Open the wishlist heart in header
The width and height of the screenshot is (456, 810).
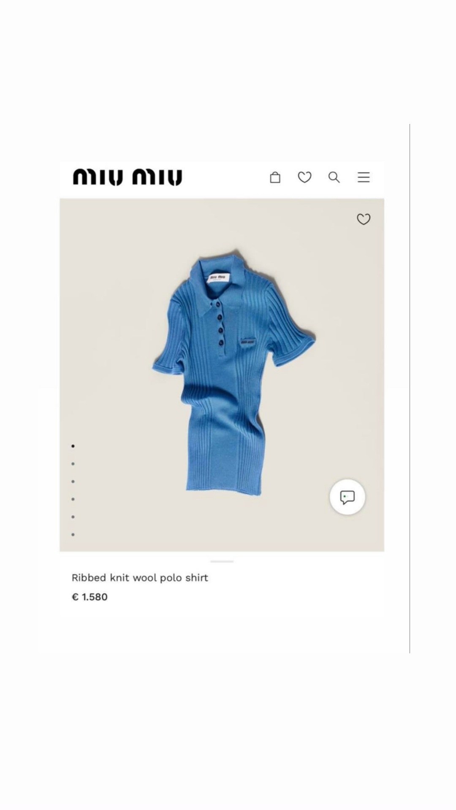(x=304, y=177)
